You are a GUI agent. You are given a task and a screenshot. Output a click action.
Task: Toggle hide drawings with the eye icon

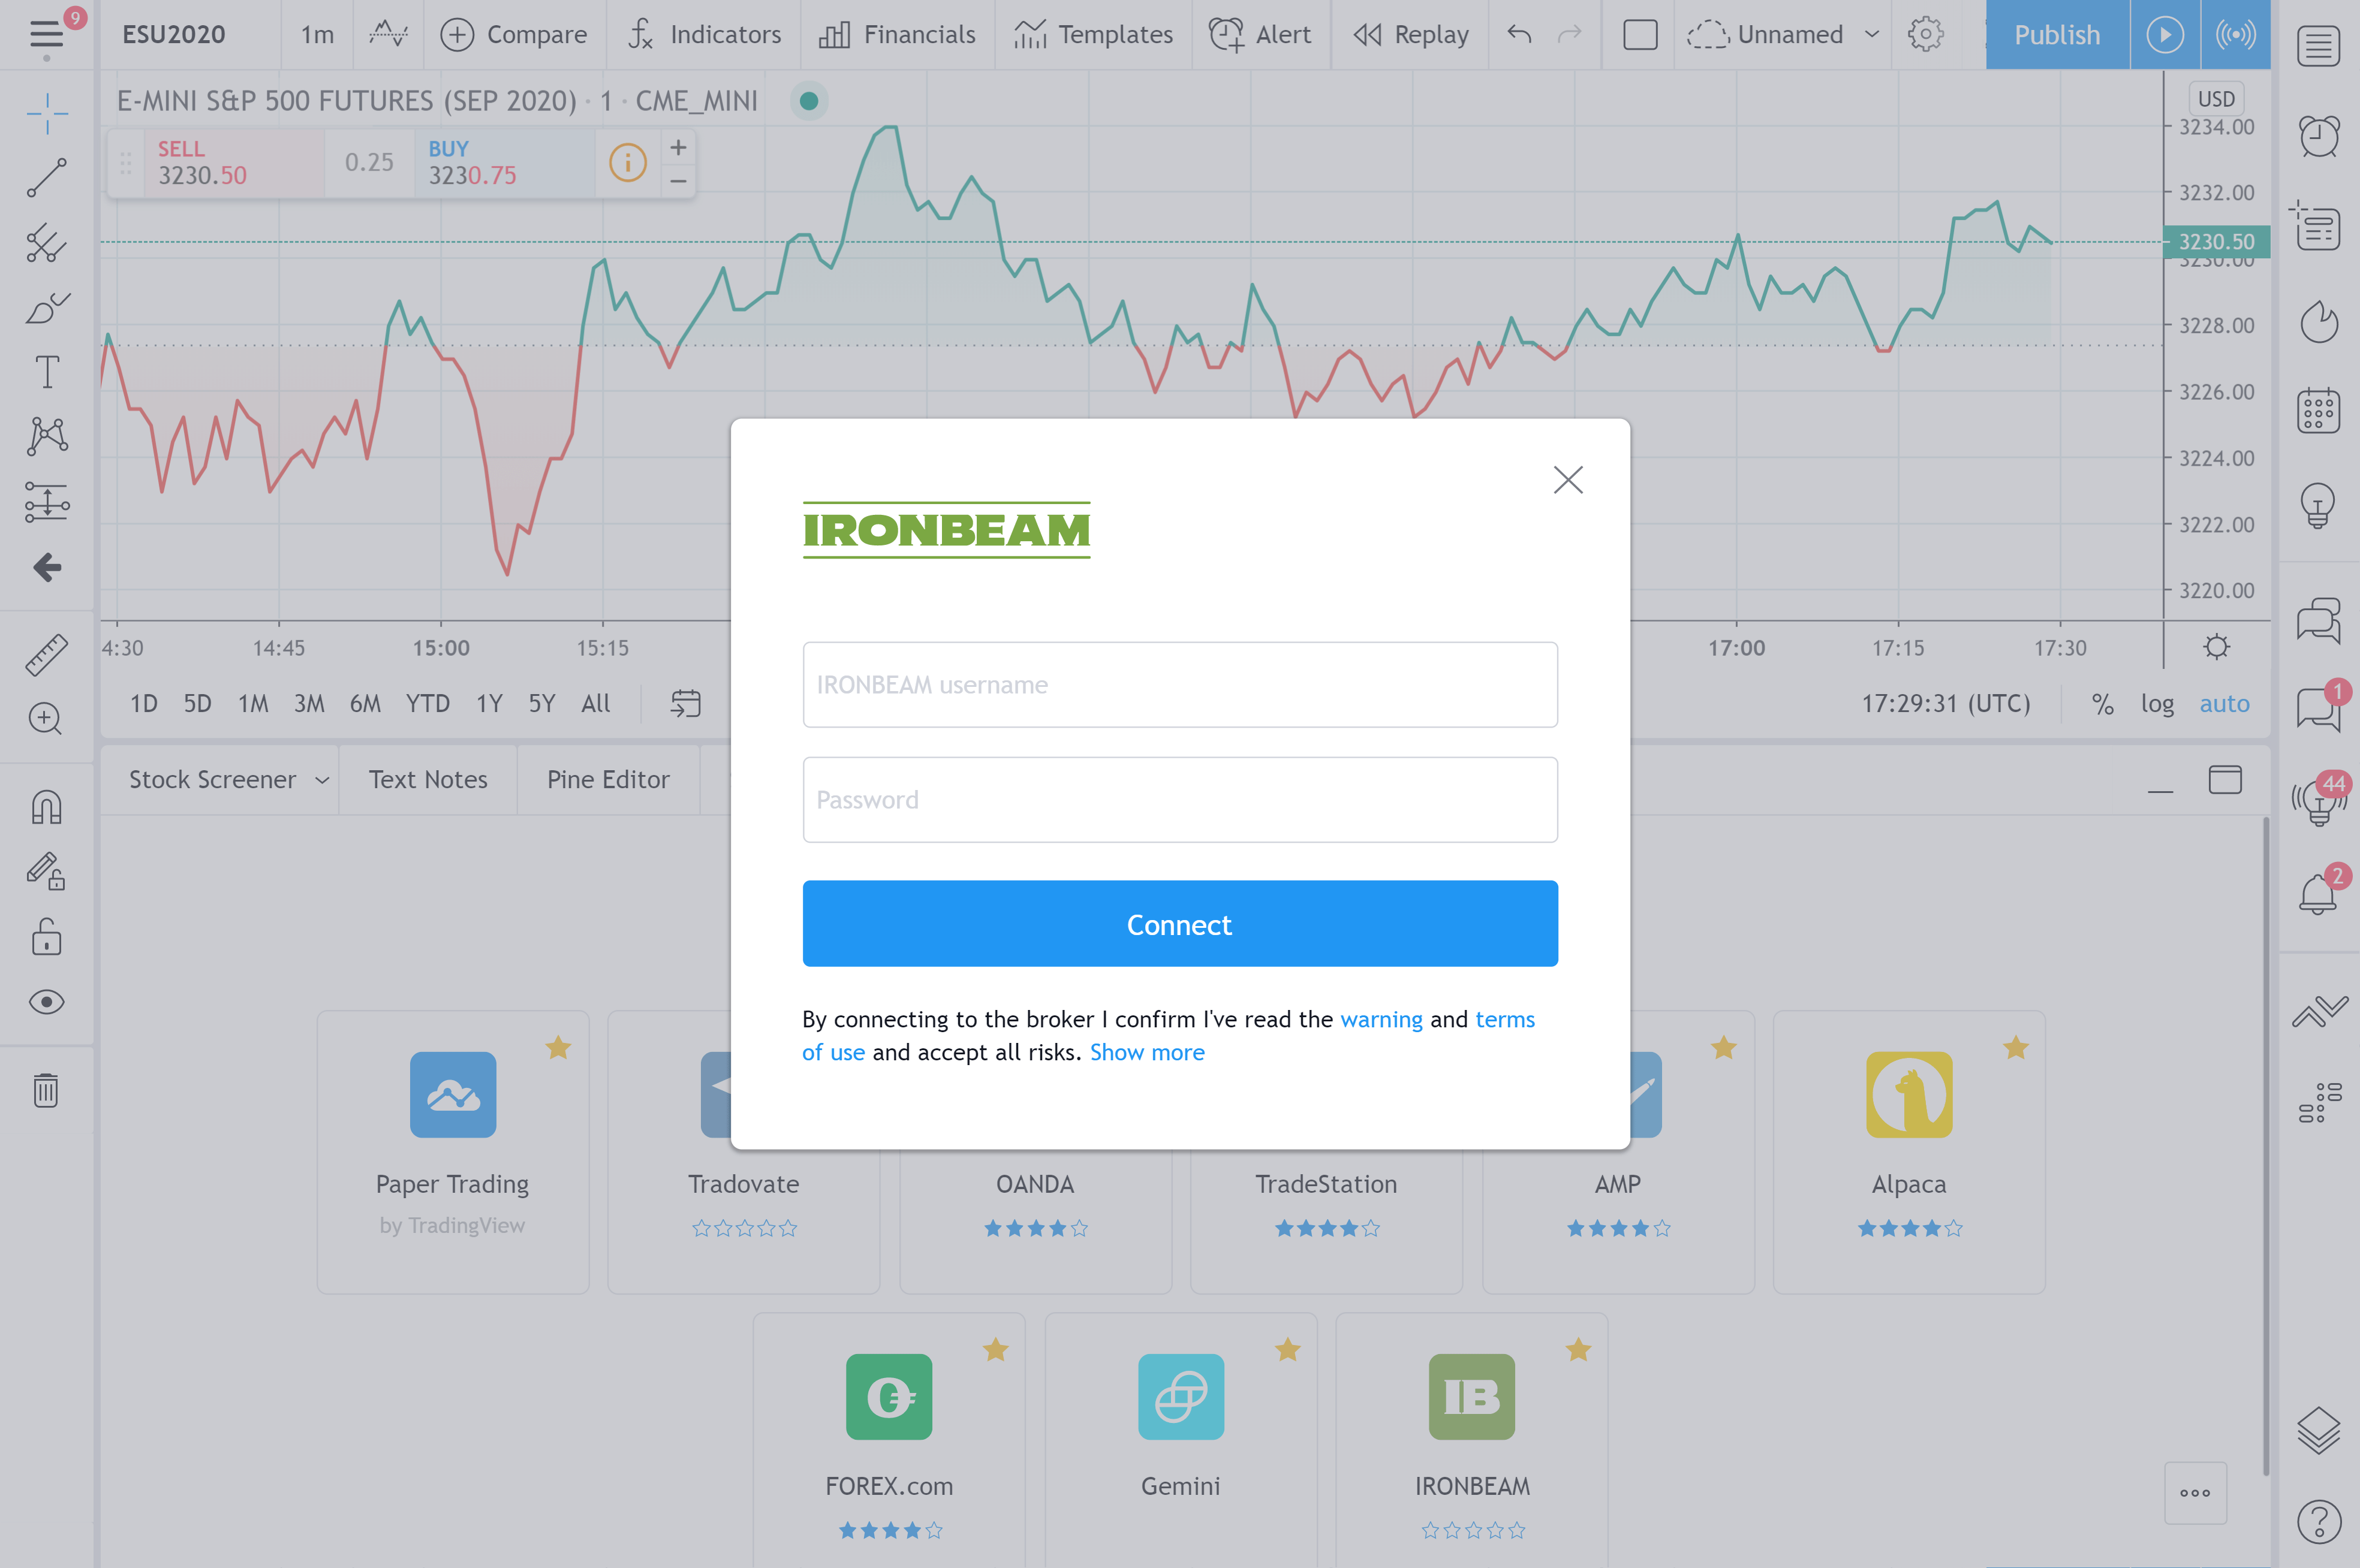pos(46,1001)
